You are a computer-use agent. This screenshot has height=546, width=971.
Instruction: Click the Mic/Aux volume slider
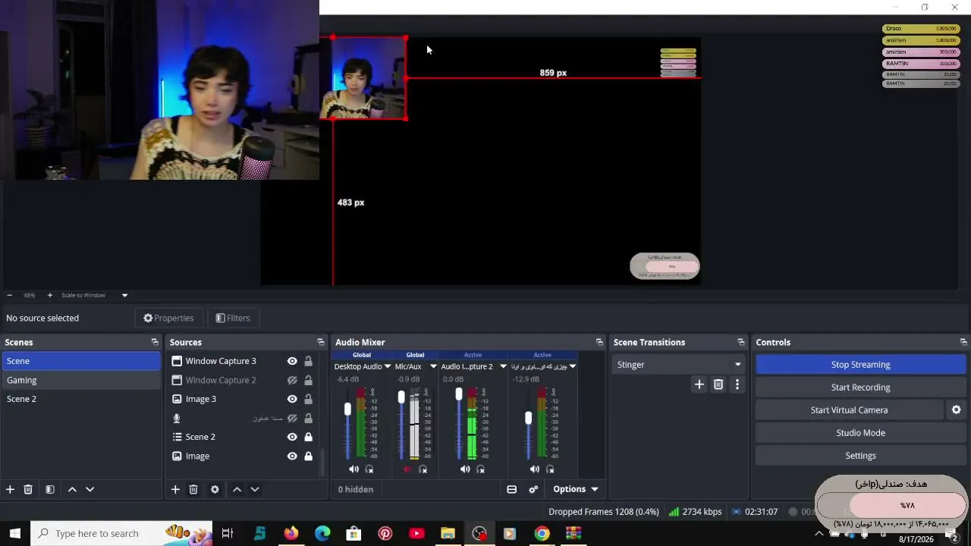click(401, 423)
